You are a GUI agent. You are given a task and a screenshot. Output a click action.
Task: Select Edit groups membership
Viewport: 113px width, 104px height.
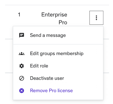57,54
